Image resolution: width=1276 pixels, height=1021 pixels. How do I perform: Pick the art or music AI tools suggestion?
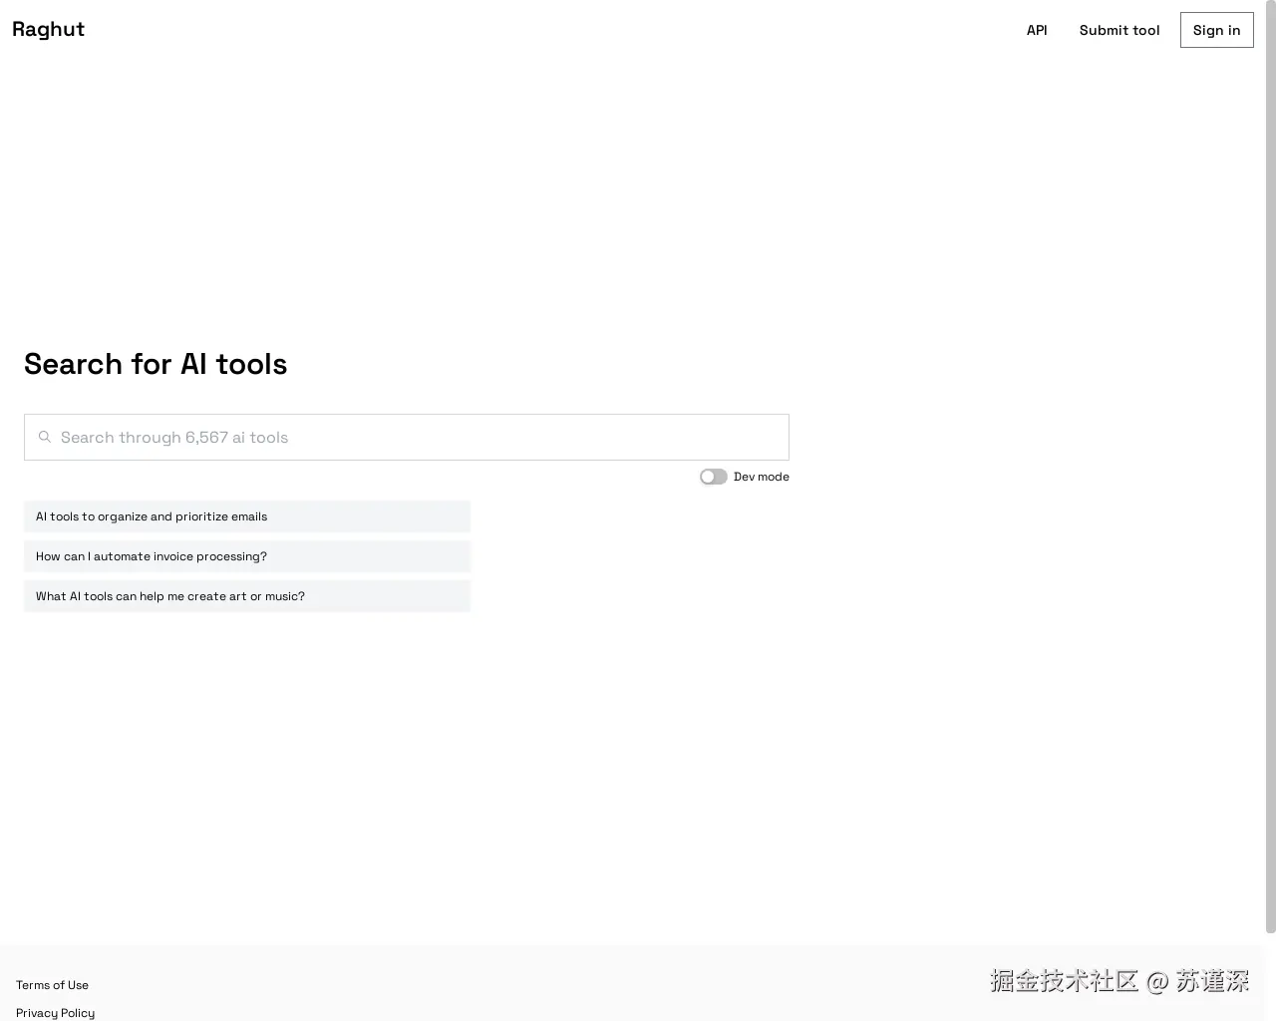pos(246,596)
